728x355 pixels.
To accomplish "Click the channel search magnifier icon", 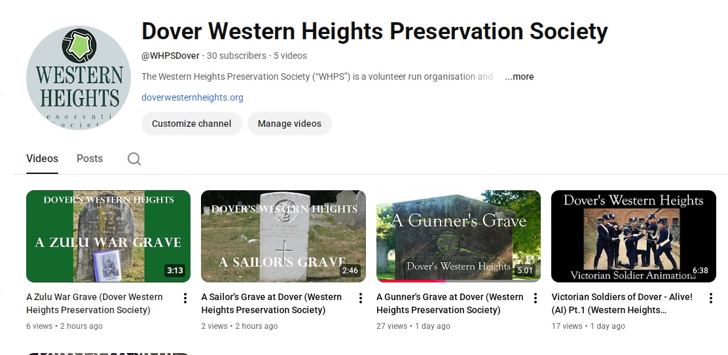I will click(134, 159).
